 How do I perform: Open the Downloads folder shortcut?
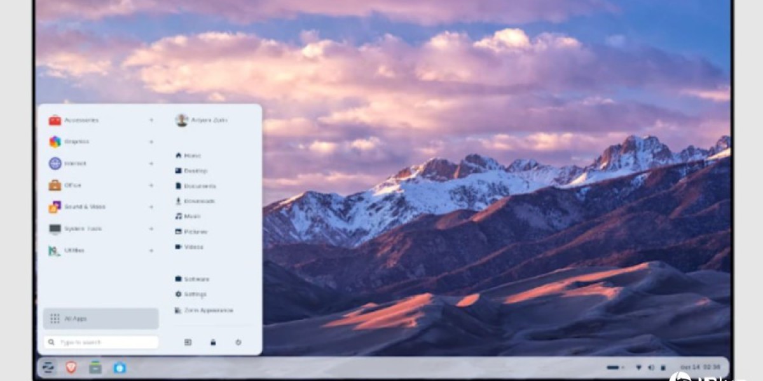[199, 201]
